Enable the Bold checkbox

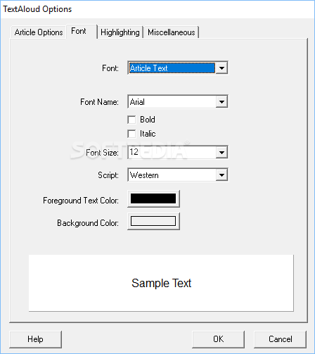point(131,120)
